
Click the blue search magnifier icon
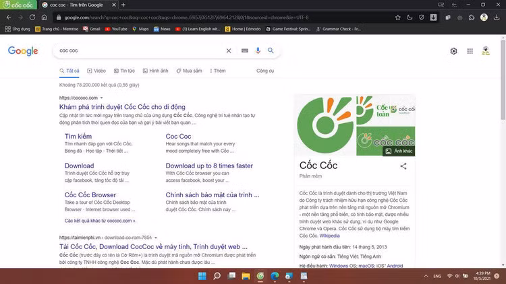pos(271,50)
